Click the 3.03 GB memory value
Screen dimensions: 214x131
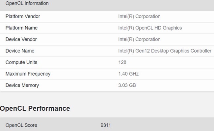[127, 85]
